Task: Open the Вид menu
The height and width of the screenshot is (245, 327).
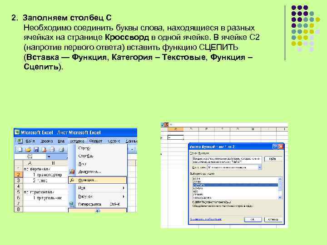Action: click(61, 141)
